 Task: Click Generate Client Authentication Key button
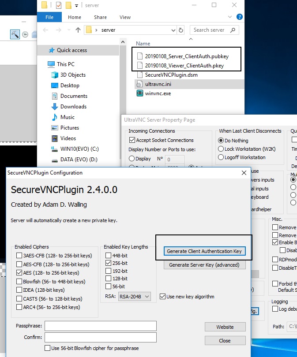click(204, 251)
